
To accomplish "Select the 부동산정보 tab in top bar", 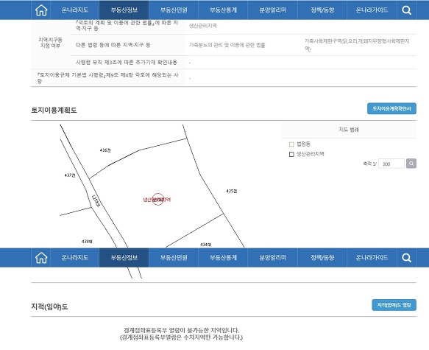I will coord(124,10).
